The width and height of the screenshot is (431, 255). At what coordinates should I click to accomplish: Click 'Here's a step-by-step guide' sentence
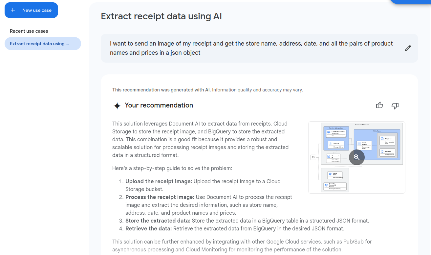click(x=172, y=168)
